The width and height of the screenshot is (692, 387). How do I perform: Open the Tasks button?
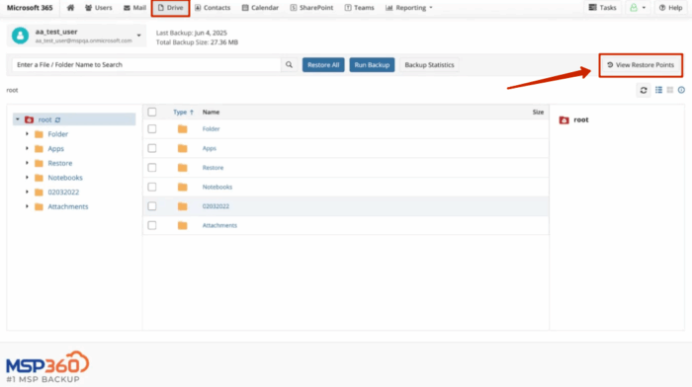pos(602,8)
